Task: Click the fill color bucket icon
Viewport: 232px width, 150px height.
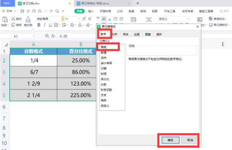Action: pyautogui.click(x=72, y=25)
